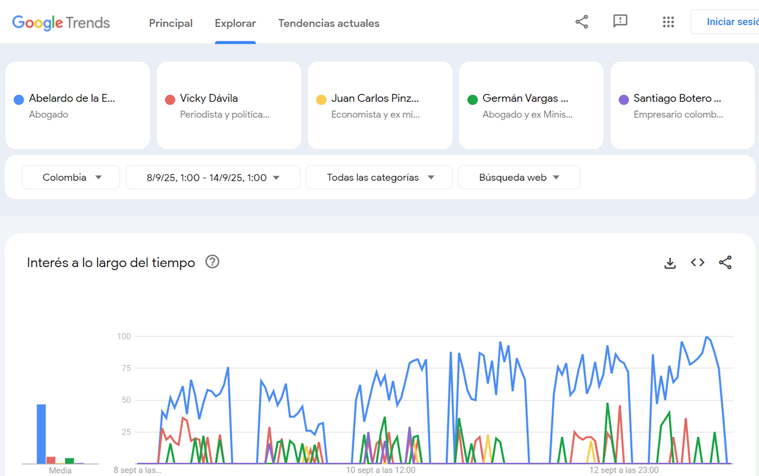The image size is (759, 476).
Task: Go to Tendencias actuales tab
Action: pyautogui.click(x=329, y=24)
